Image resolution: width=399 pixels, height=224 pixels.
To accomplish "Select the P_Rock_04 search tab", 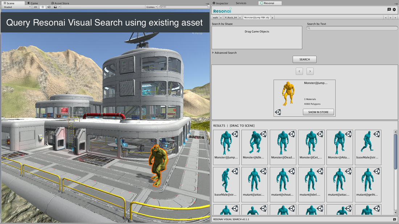I will point(231,17).
